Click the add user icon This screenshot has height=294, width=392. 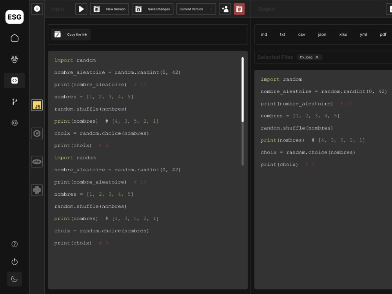[225, 9]
